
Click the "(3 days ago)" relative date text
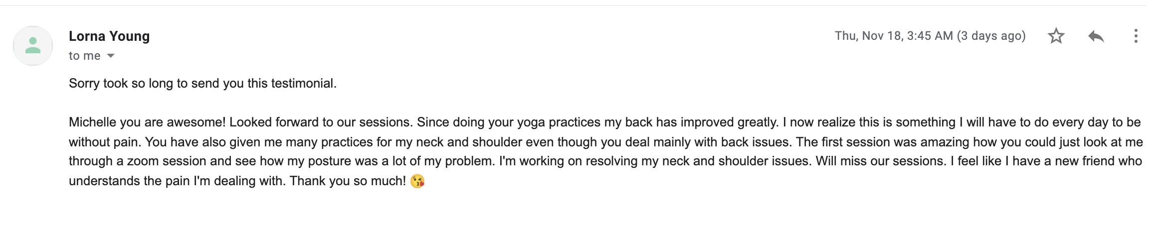coord(991,36)
